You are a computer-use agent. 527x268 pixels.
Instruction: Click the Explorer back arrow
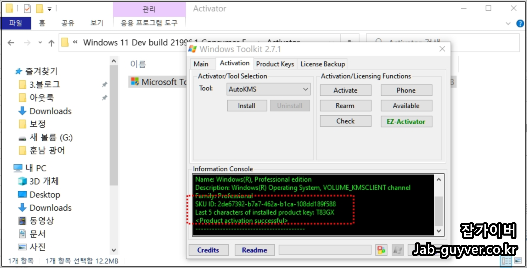click(x=11, y=43)
